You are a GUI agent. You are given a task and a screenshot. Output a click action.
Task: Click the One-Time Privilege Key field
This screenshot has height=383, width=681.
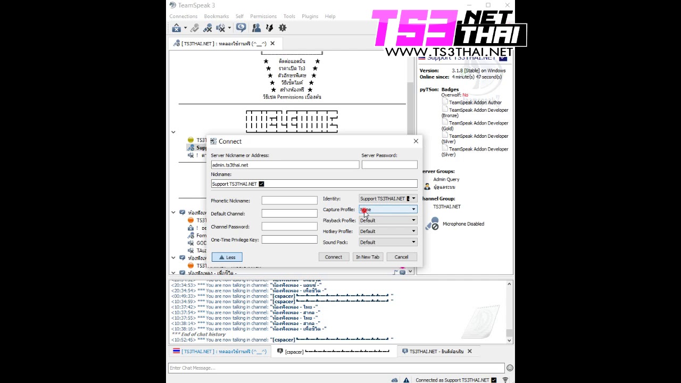coord(289,239)
